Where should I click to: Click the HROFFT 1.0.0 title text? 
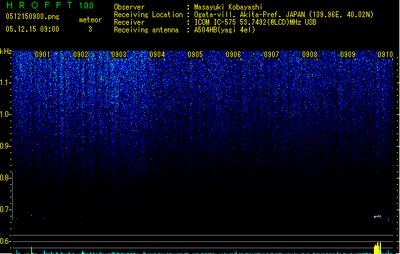[x=50, y=5]
